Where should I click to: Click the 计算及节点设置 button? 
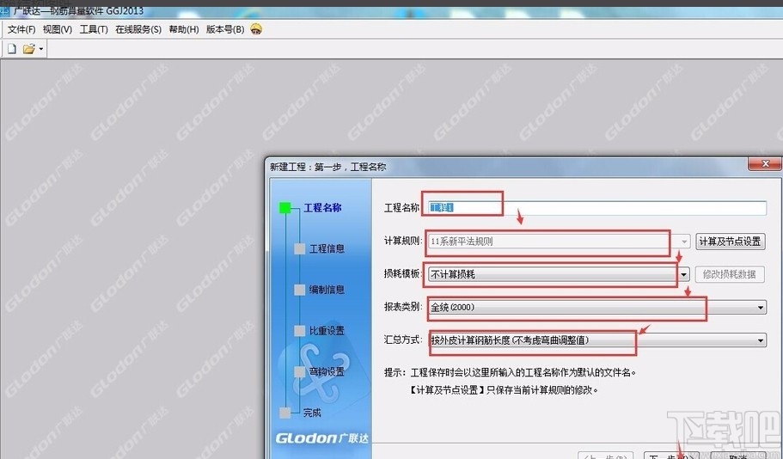[x=730, y=242]
